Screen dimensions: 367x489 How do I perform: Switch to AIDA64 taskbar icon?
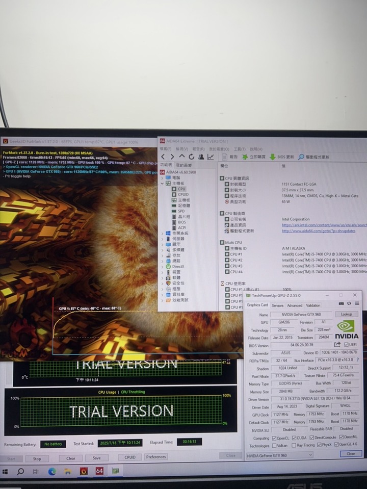[x=99, y=471]
